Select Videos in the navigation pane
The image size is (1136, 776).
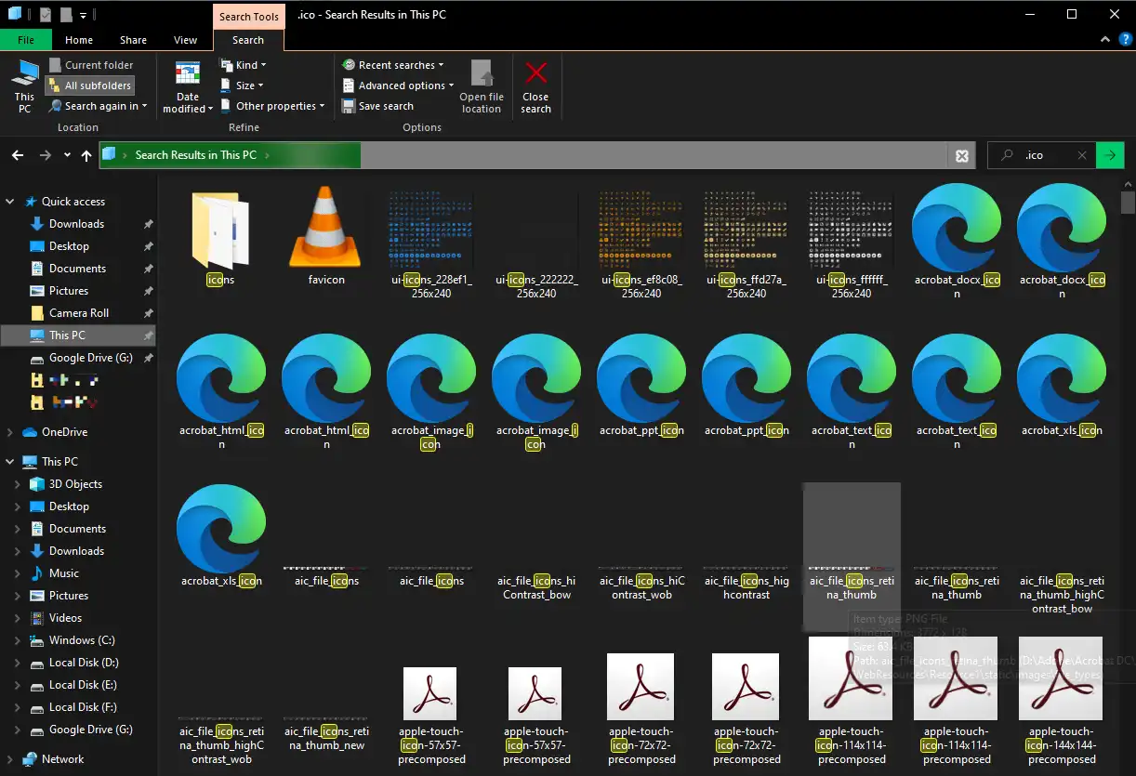(x=65, y=618)
